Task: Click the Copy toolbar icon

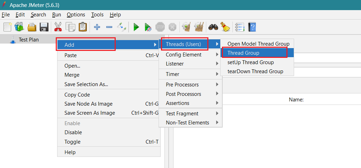Action: (x=70, y=27)
